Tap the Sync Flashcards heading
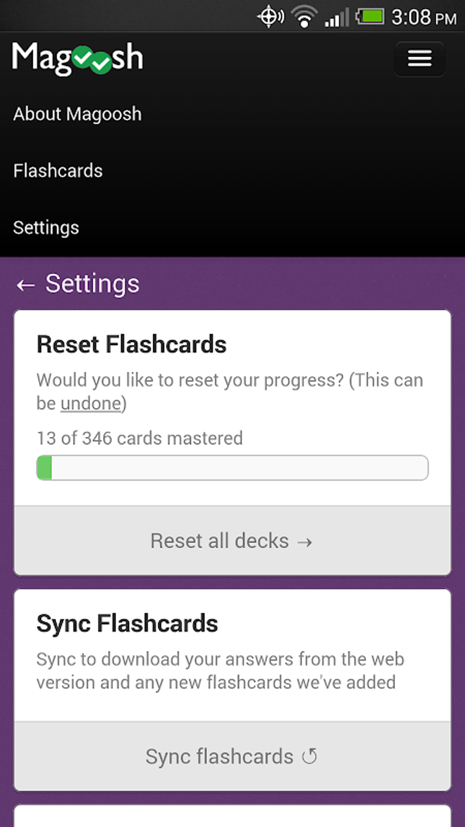Image resolution: width=465 pixels, height=827 pixels. (x=127, y=623)
